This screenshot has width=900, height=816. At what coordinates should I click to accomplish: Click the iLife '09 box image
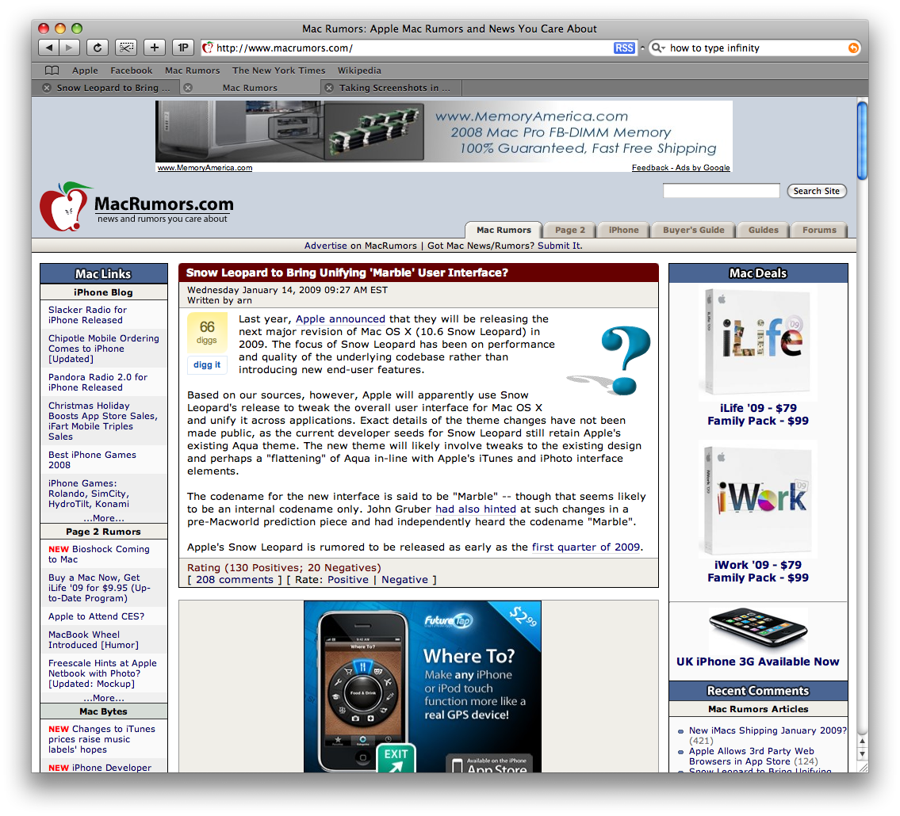coord(757,343)
